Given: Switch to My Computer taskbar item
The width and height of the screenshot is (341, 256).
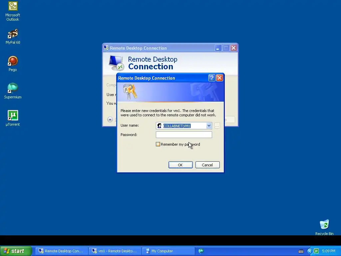Looking at the screenshot, I should click(x=168, y=251).
